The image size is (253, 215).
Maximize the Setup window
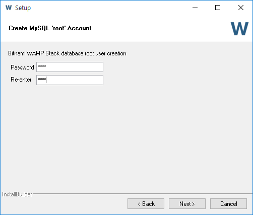tap(218, 8)
